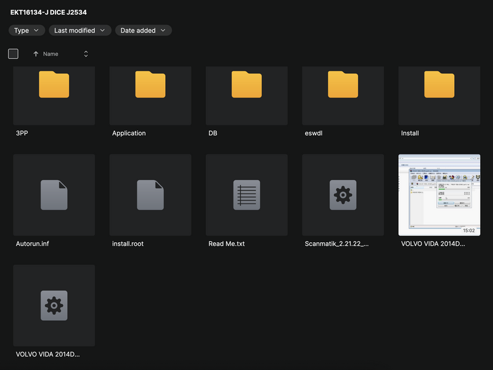Screen dimensions: 493x370
Task: Open the Read Me.txt document icon
Action: [246, 195]
